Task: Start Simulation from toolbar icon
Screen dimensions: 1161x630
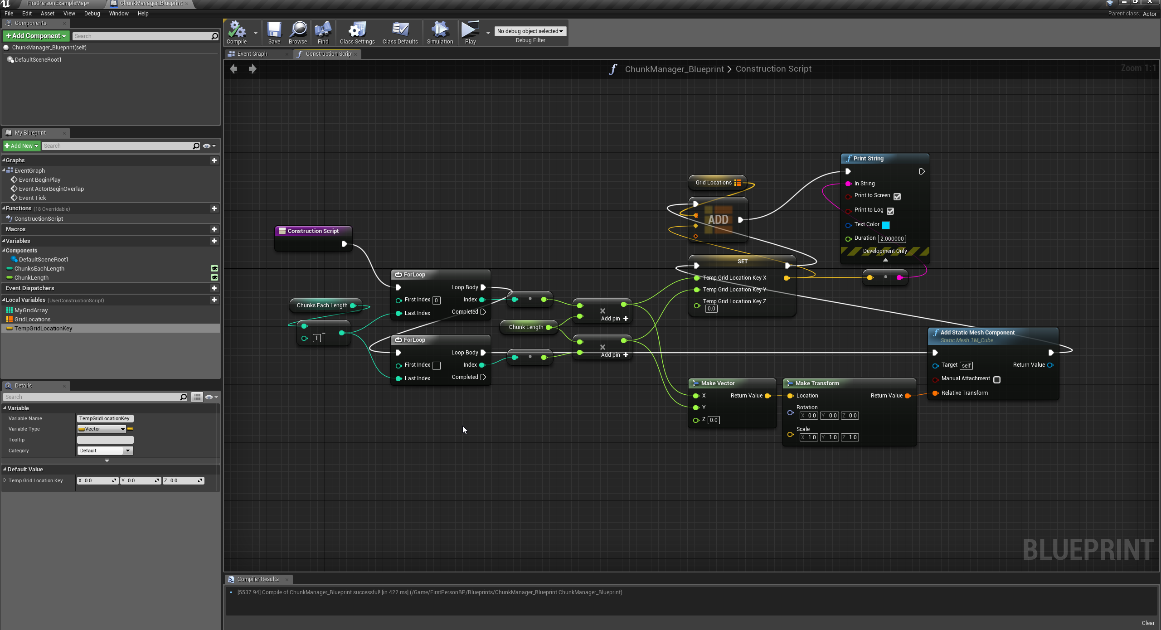Action: pyautogui.click(x=439, y=30)
